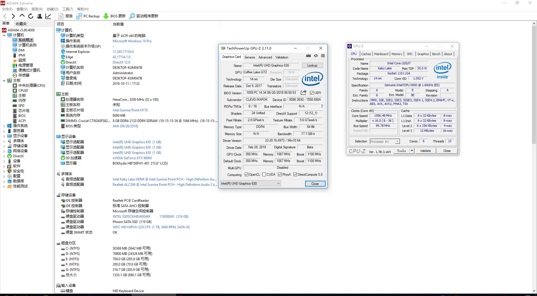Select 中央处理器(CPU) tree item
The image size is (537, 296).
pos(29,85)
